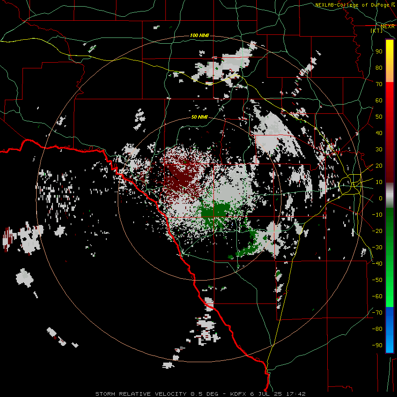This screenshot has width=397, height=397.
Task: Click the -50 value on velocity scale
Action: [377, 280]
